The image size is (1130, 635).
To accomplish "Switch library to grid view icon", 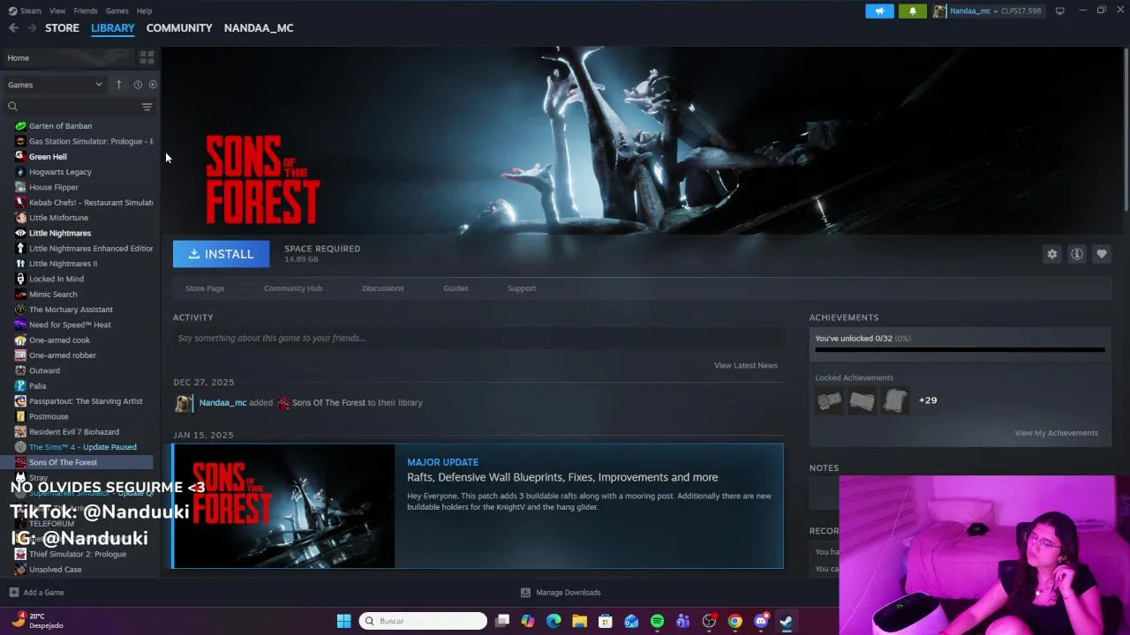I will (x=147, y=57).
